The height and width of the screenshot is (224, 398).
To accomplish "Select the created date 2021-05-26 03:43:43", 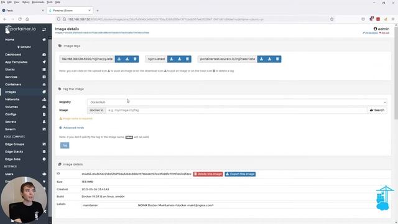I will pos(95,189).
